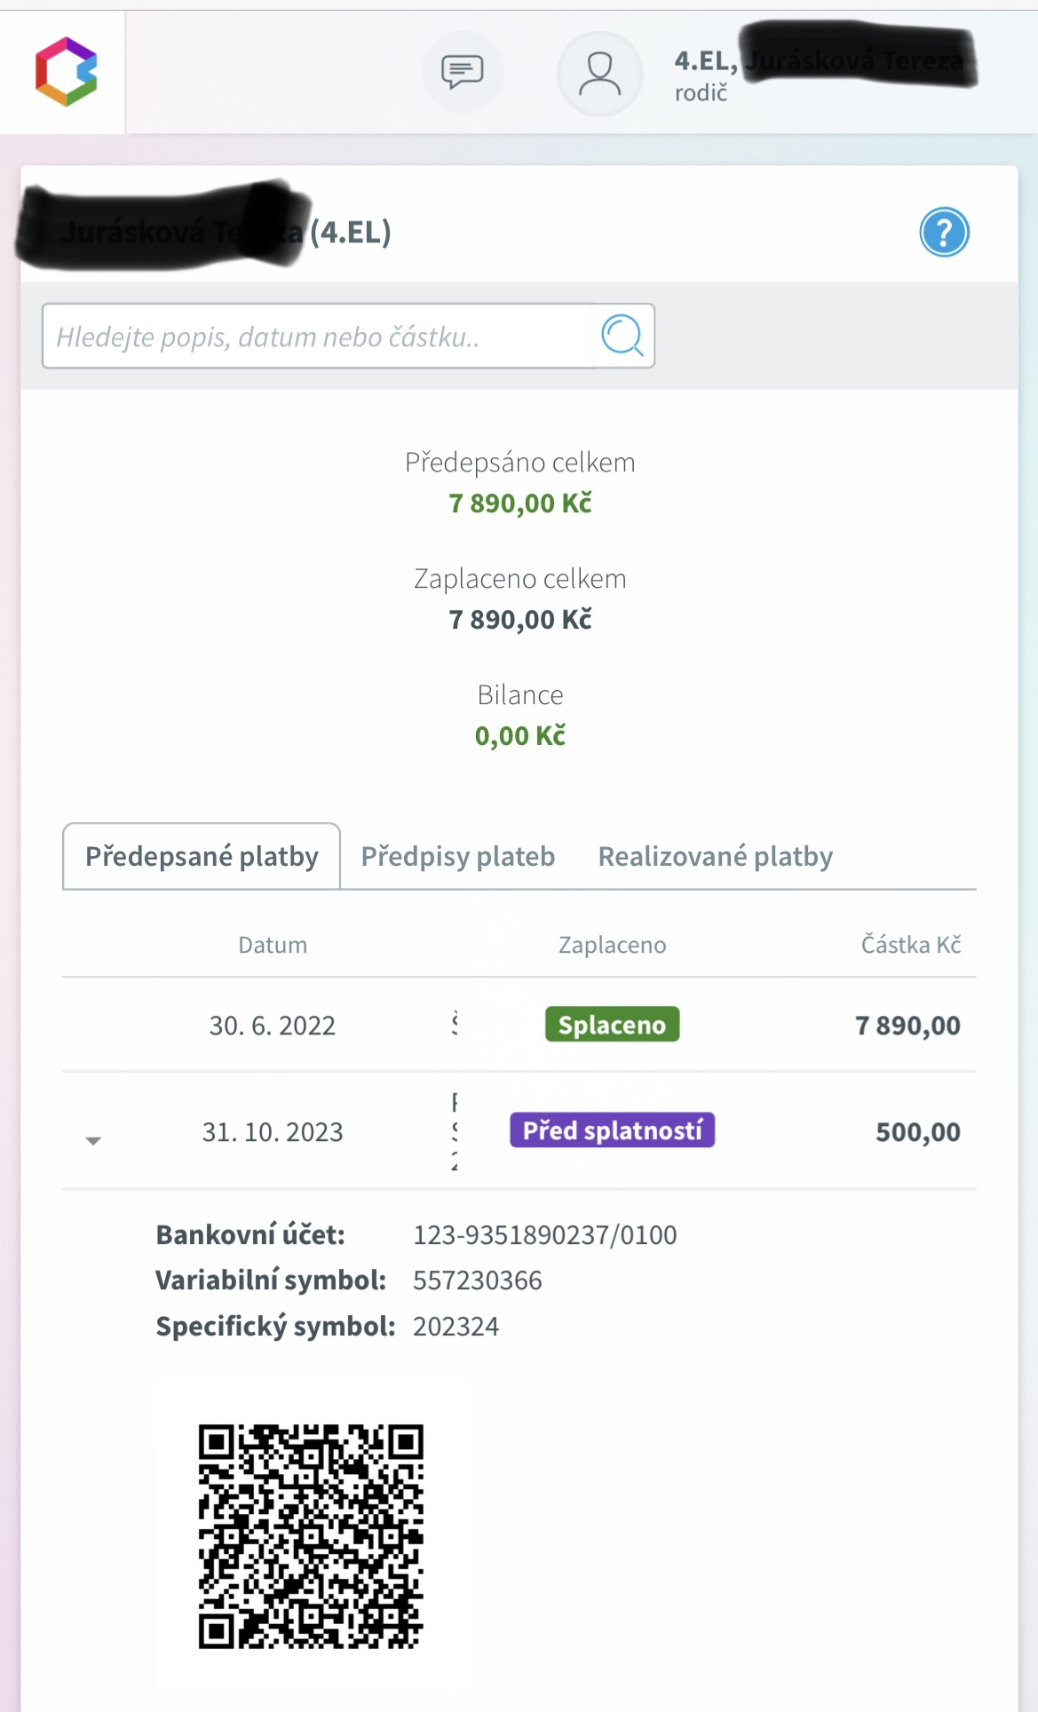The width and height of the screenshot is (1038, 1712).
Task: Click the colorful hexagon app logo
Action: 66,71
